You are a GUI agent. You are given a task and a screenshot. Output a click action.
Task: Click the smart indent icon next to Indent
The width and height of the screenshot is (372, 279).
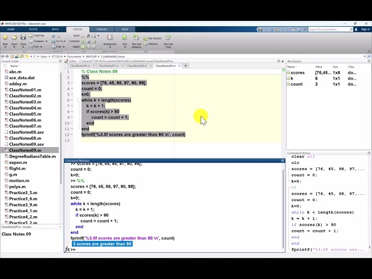(83, 47)
